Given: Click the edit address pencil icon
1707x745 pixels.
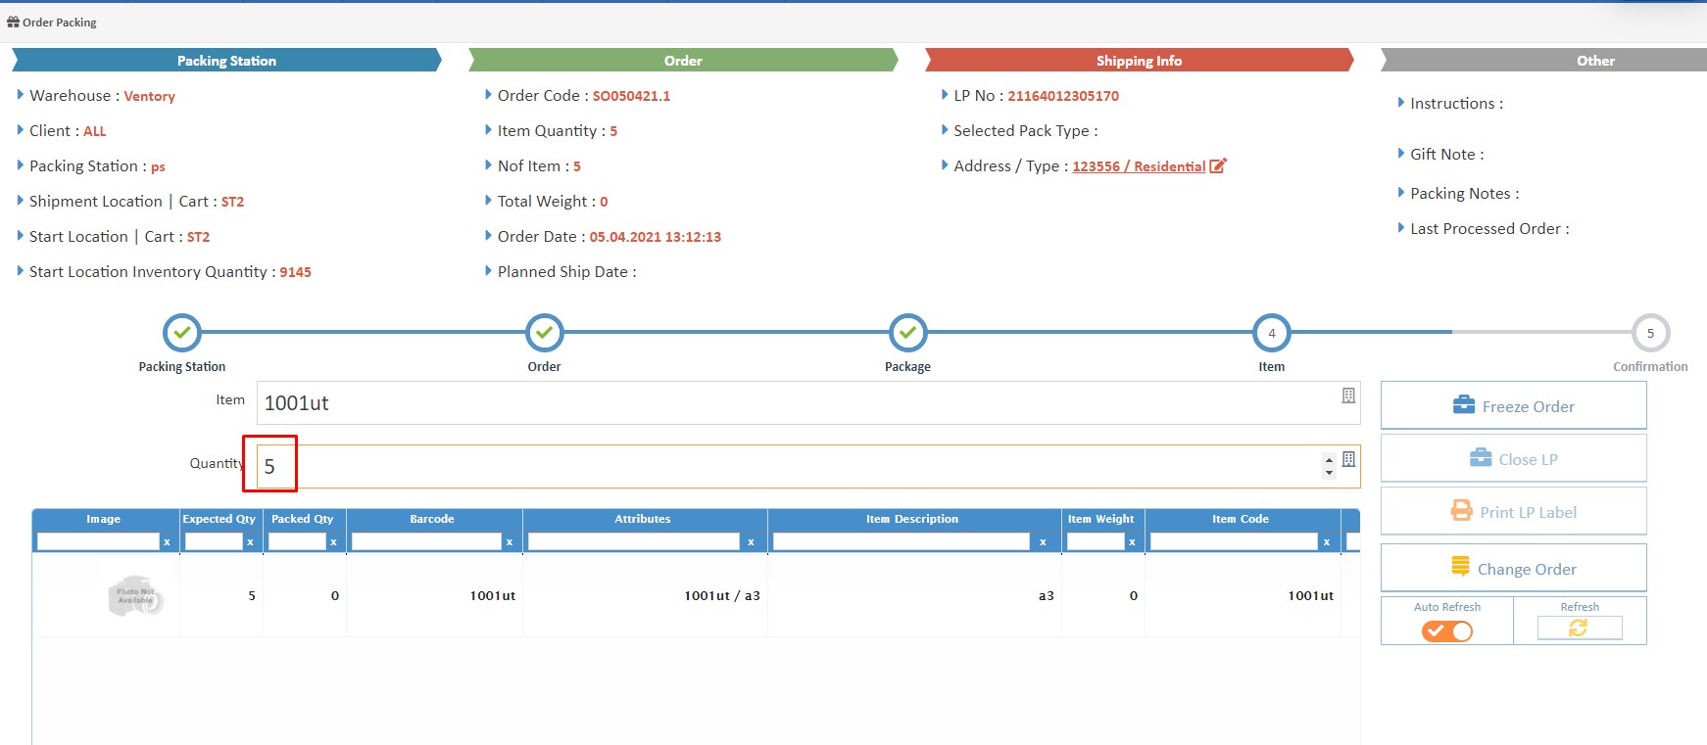Looking at the screenshot, I should tap(1218, 166).
